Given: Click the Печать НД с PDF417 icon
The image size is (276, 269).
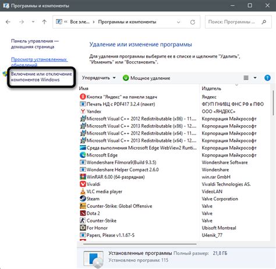Looking at the screenshot, I should pos(83,104).
